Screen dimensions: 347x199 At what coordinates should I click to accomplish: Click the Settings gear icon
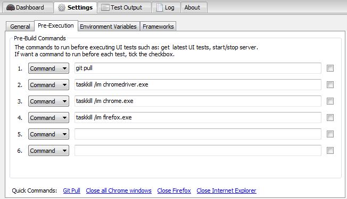(x=62, y=7)
